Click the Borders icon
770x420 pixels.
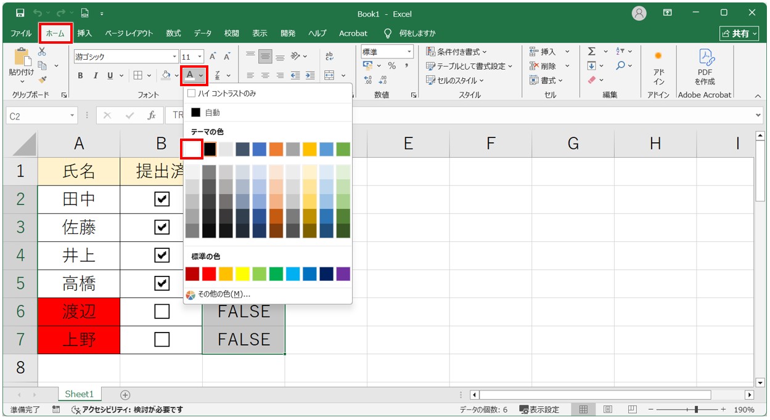click(137, 76)
